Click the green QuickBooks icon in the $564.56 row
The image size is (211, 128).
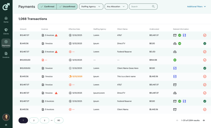[x=175, y=60]
